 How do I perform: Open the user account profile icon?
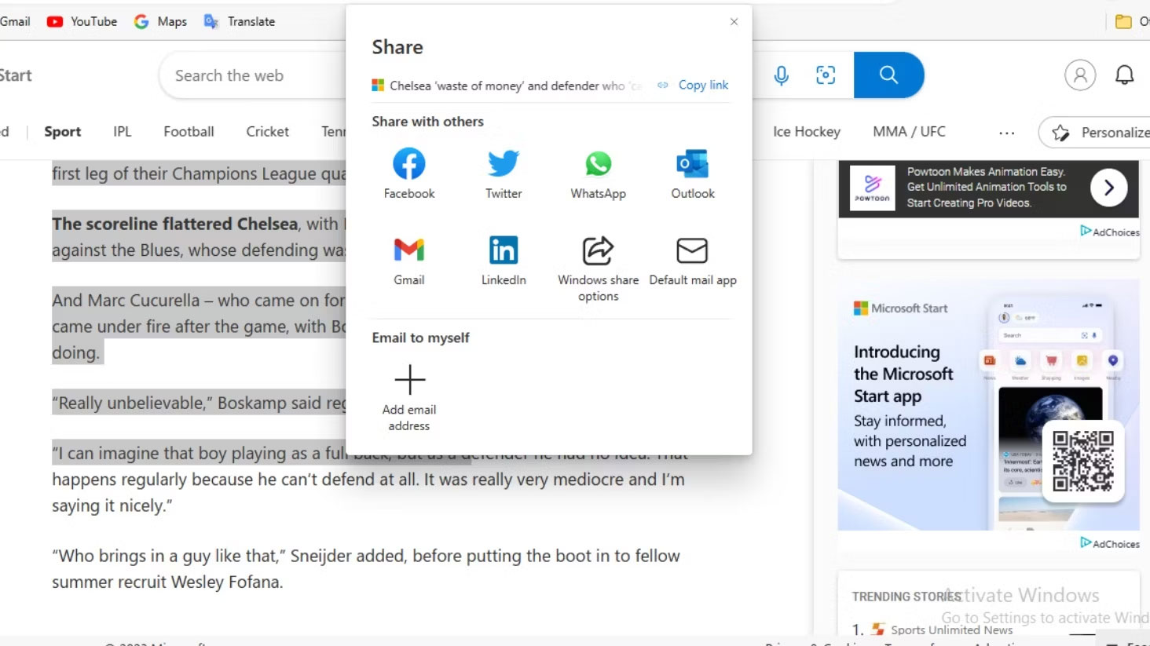click(x=1080, y=75)
